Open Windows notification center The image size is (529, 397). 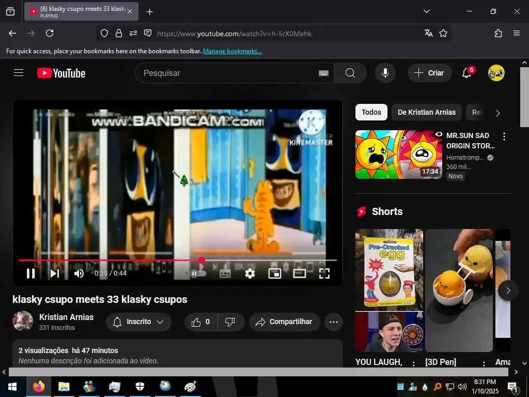(x=512, y=387)
